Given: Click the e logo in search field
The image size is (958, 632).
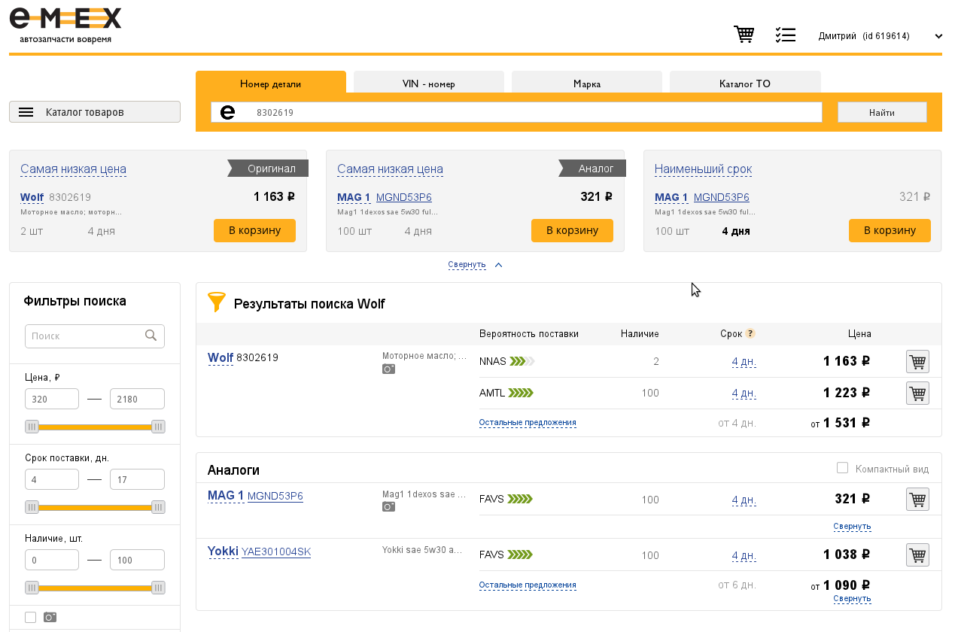Looking at the screenshot, I should point(227,112).
